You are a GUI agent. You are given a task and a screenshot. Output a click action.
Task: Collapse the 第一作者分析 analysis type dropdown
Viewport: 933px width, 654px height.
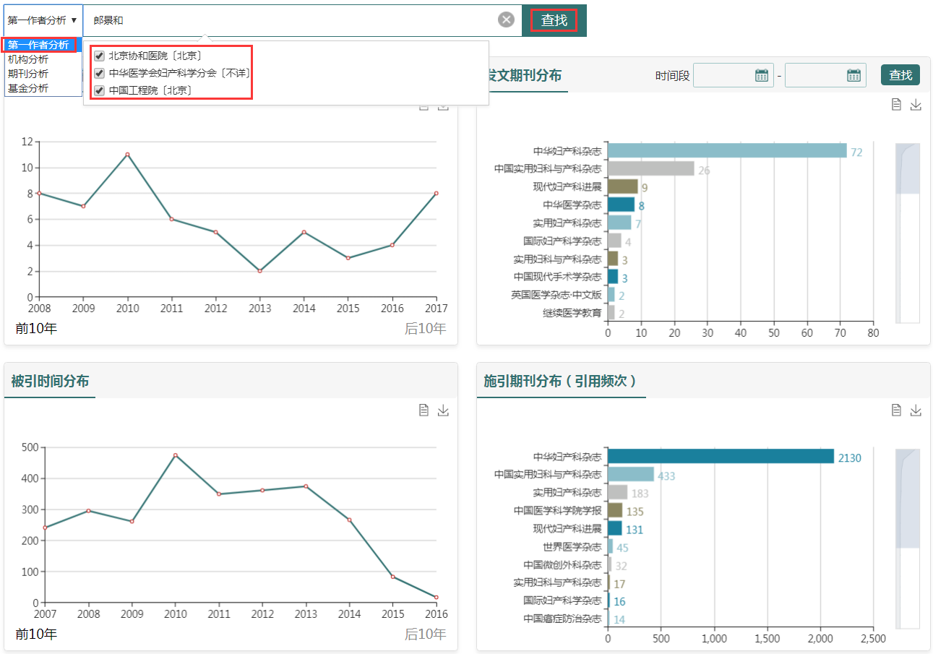(43, 20)
